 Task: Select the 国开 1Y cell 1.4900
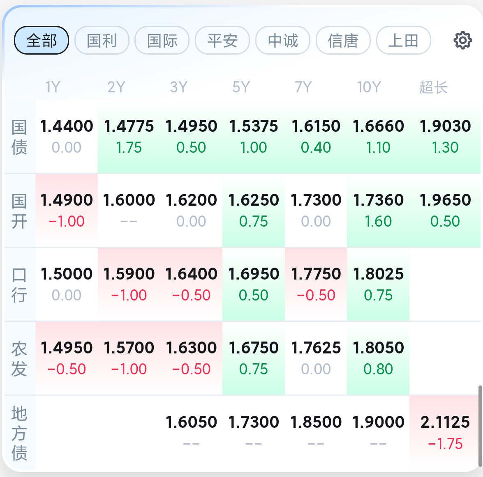coord(67,211)
